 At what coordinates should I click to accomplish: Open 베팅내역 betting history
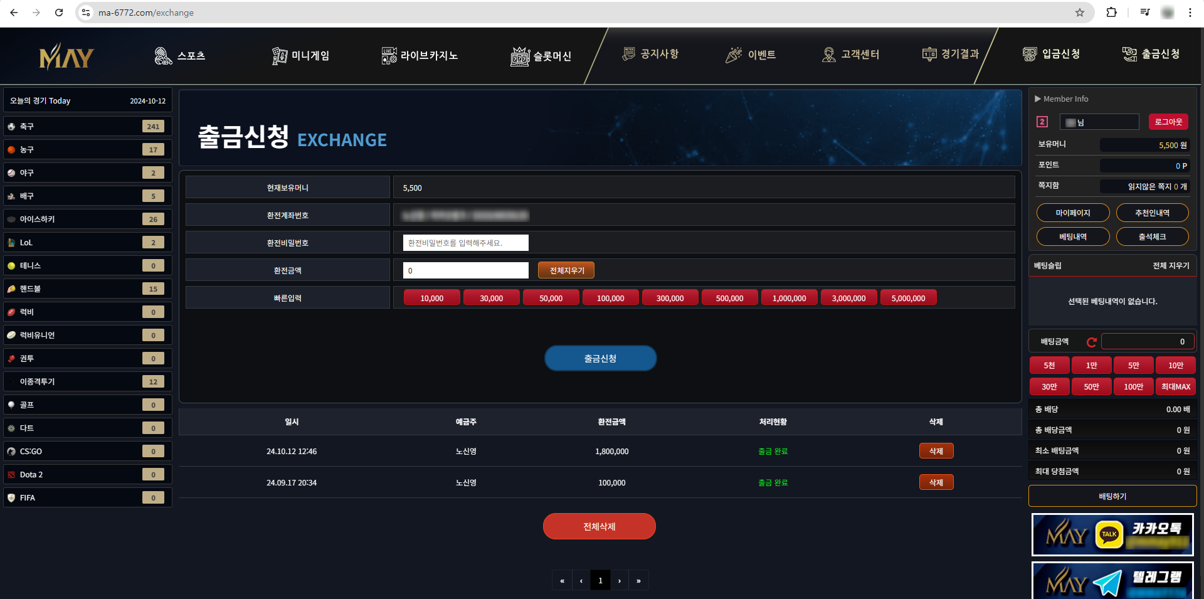[1073, 236]
